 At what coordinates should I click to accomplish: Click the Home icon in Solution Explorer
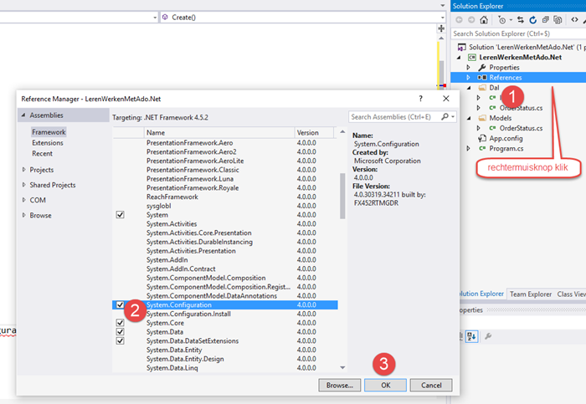[x=484, y=20]
